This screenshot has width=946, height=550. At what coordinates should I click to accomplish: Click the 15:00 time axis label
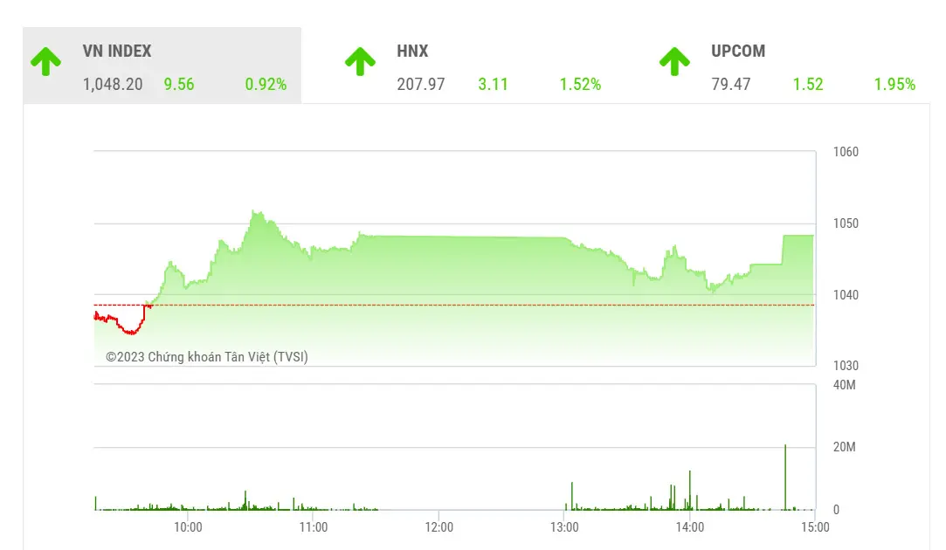[x=814, y=527]
